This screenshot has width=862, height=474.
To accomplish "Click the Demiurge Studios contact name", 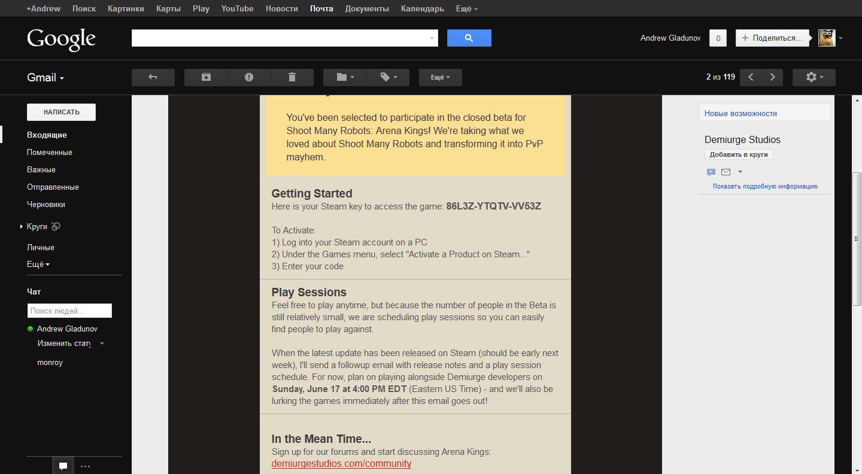I will pyautogui.click(x=742, y=139).
